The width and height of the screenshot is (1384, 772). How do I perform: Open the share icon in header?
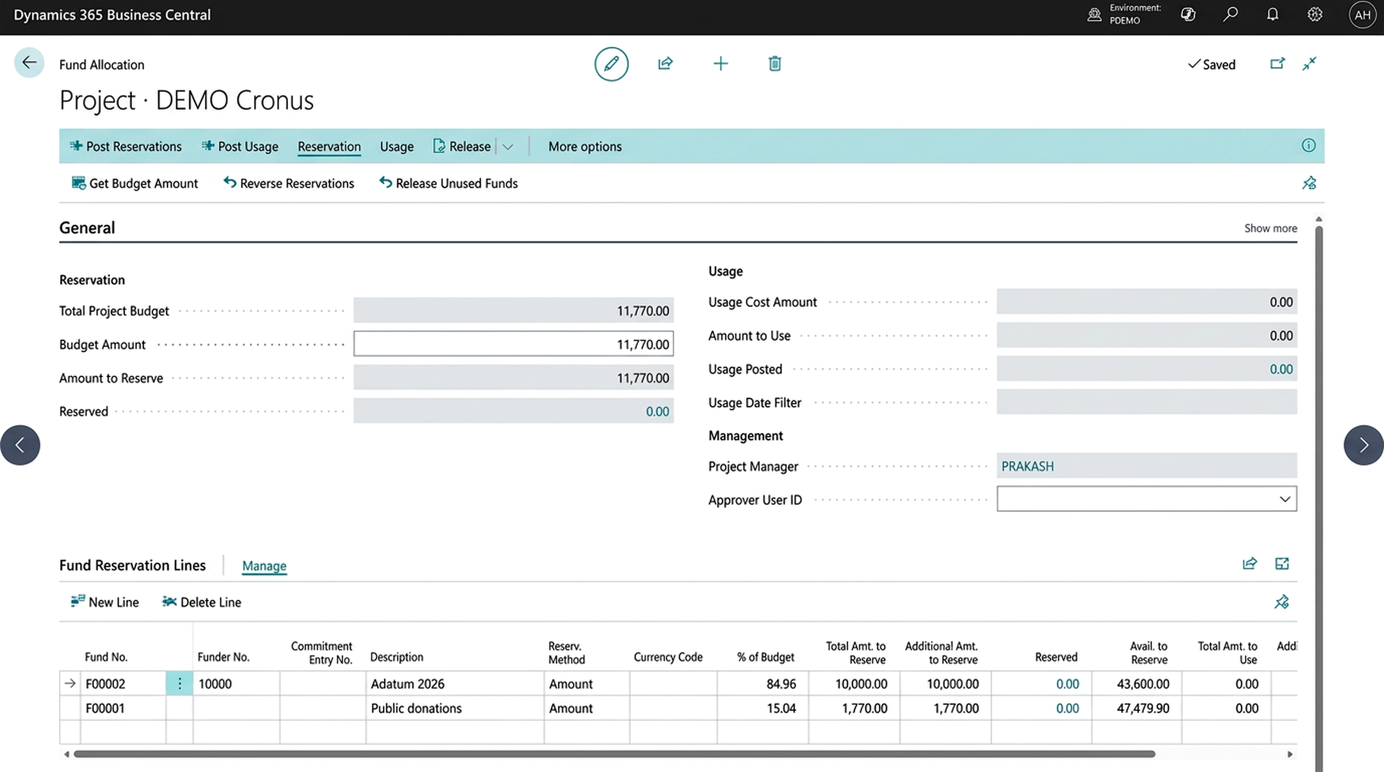(x=665, y=64)
